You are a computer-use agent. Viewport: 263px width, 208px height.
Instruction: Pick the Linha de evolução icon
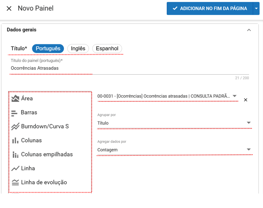pos(15,182)
